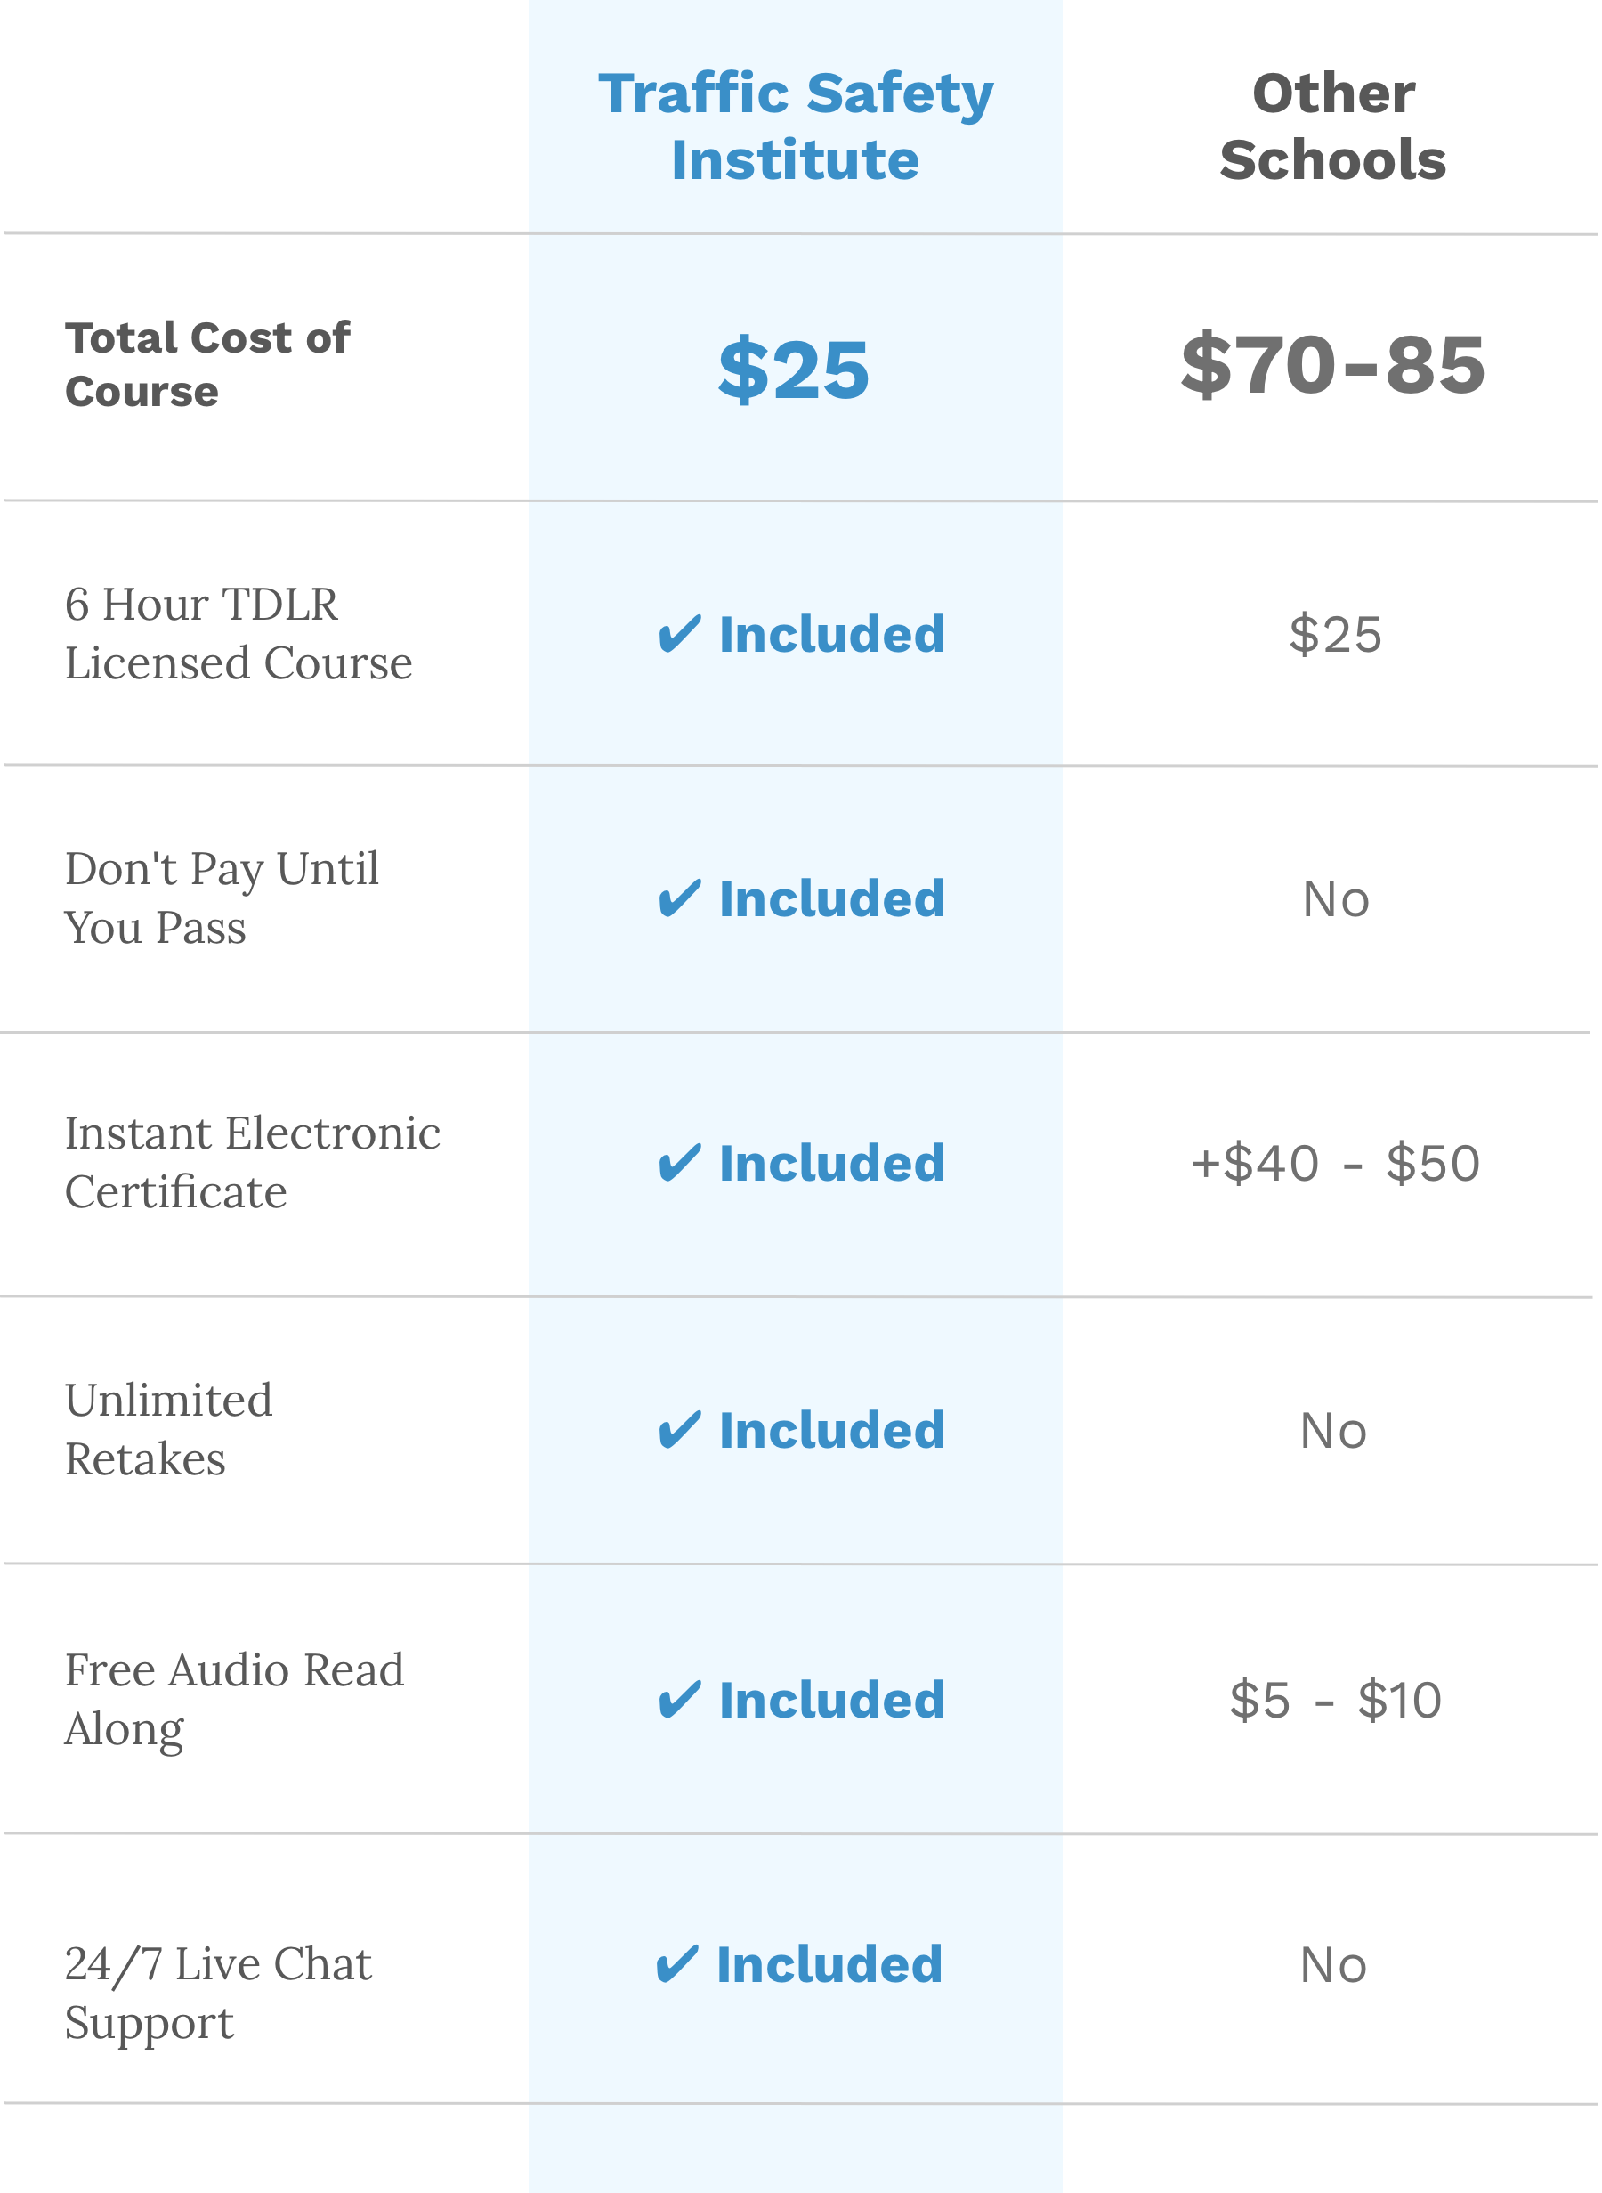The image size is (1602, 2193).
Task: Click the Don't Pay Until You Pass label
Action: [221, 898]
